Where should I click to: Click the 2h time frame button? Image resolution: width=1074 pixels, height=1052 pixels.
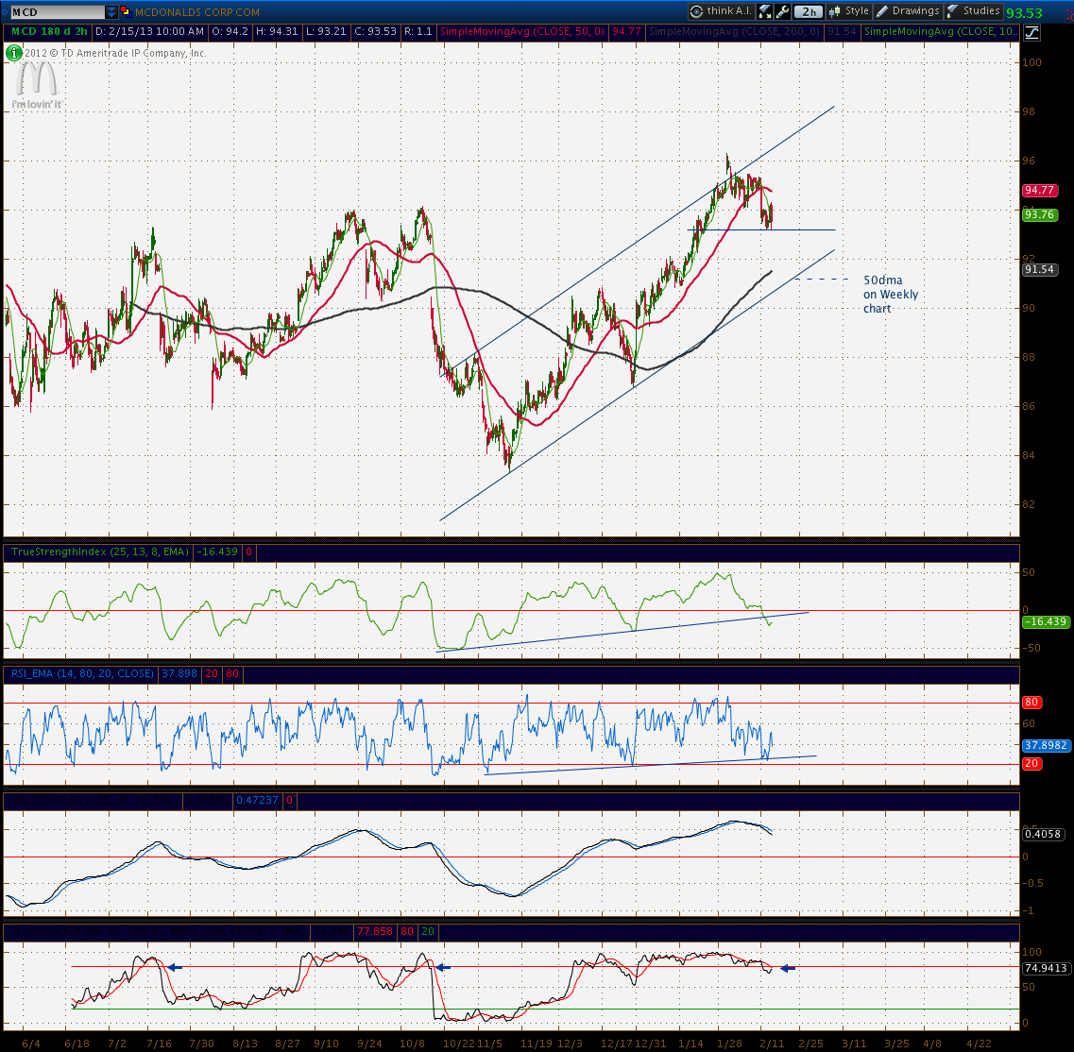pos(809,11)
